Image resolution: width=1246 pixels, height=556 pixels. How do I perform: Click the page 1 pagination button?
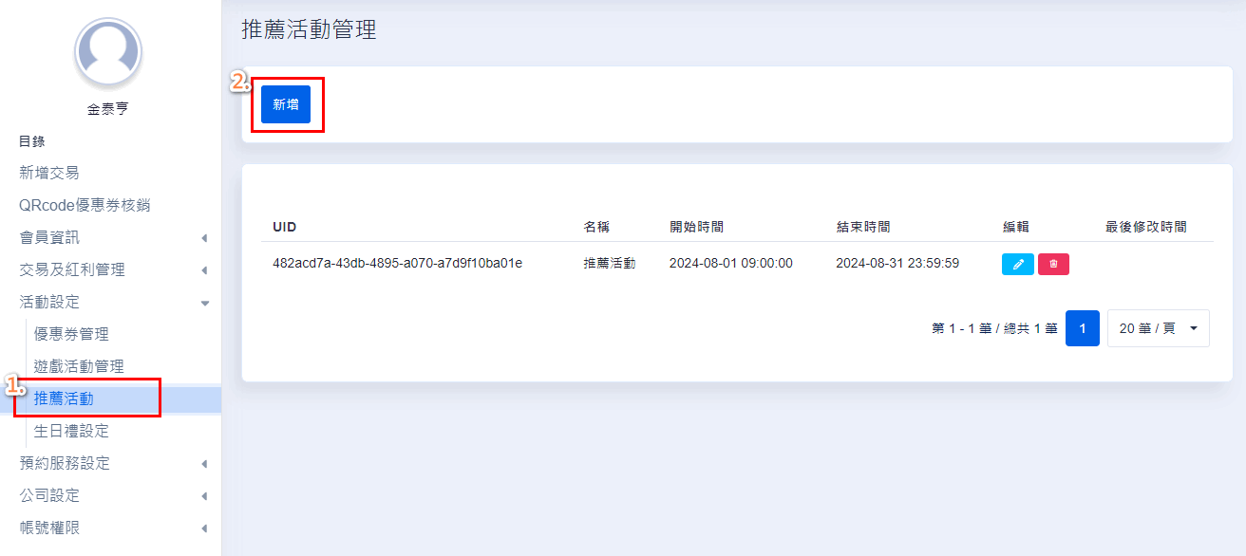coord(1082,327)
